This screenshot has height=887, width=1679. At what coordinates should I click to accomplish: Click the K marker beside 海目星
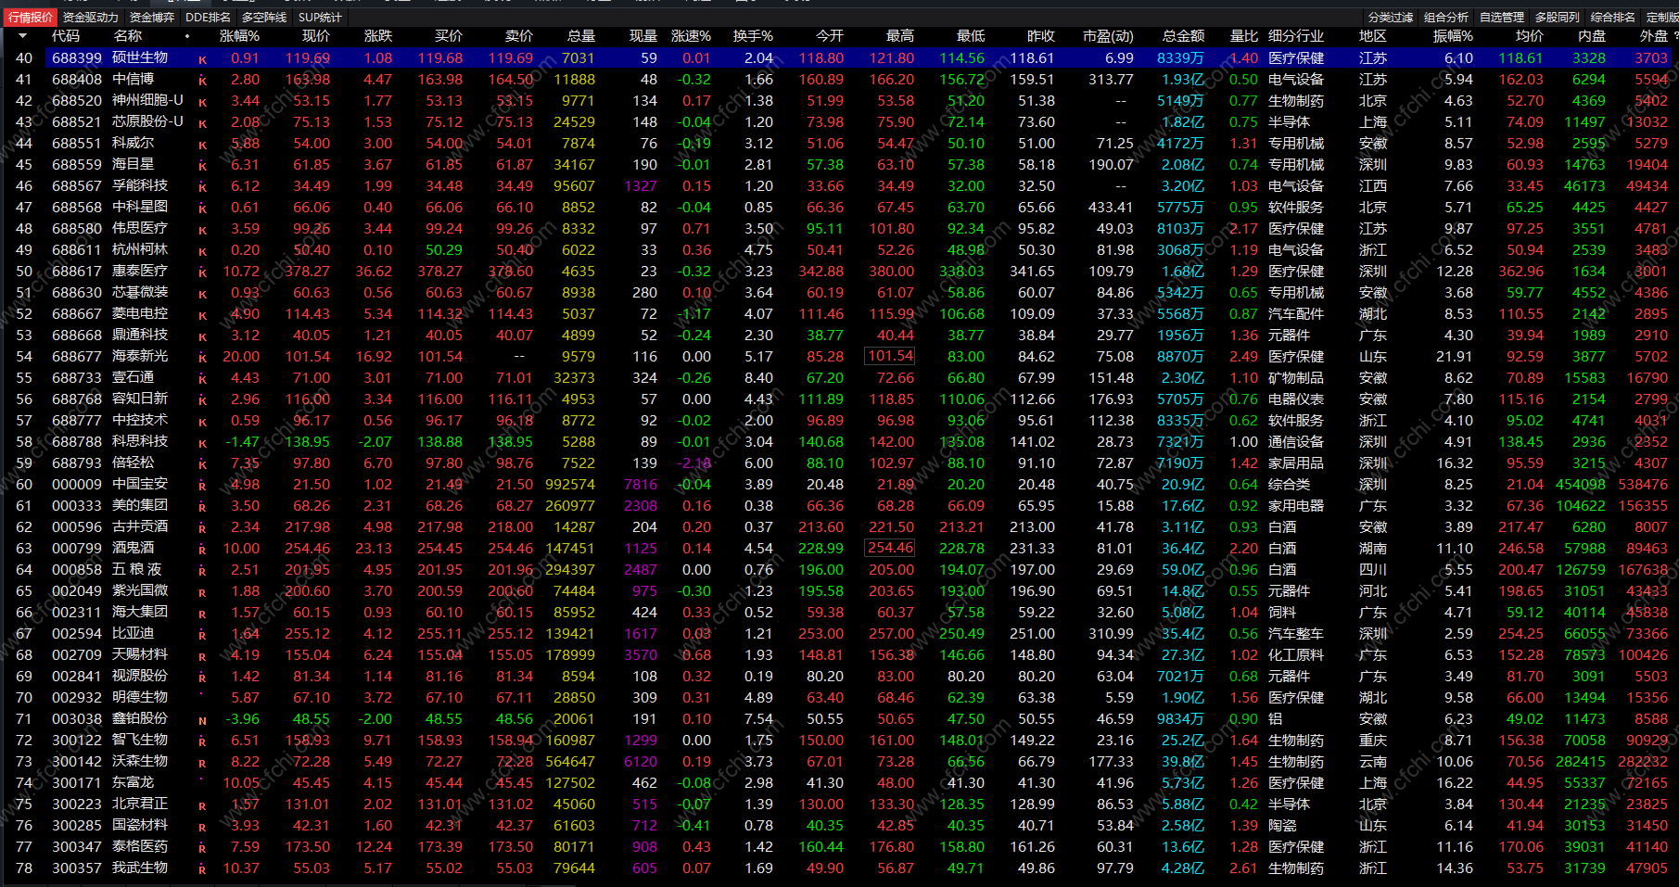pyautogui.click(x=202, y=166)
